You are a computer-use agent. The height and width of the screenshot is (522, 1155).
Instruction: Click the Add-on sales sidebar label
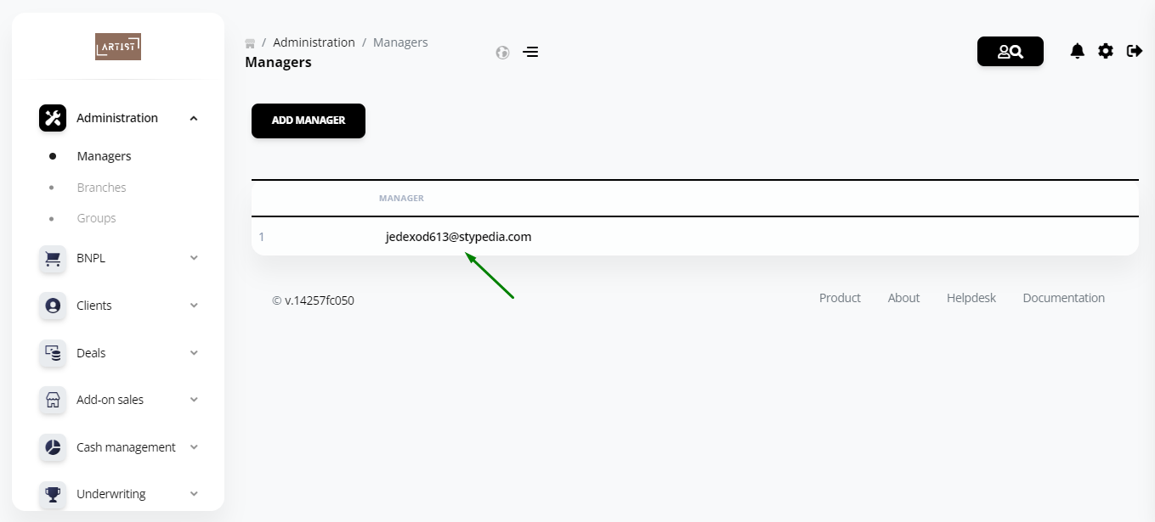[x=110, y=400]
